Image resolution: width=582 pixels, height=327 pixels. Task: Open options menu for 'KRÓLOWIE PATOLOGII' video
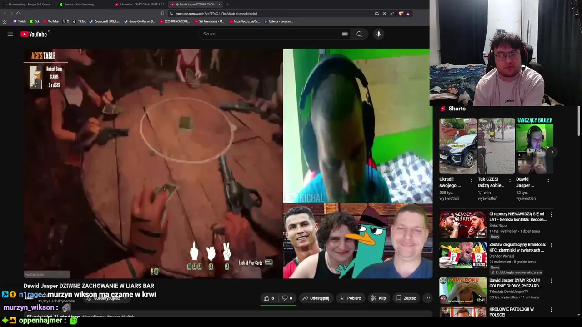(x=551, y=310)
